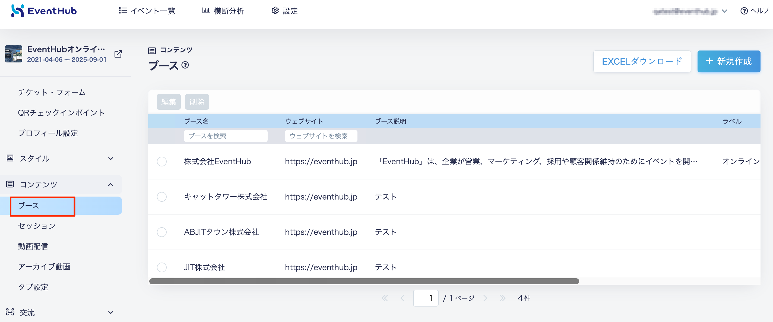This screenshot has width=773, height=322.
Task: Open イベント一覧 in top navigation
Action: tap(147, 11)
